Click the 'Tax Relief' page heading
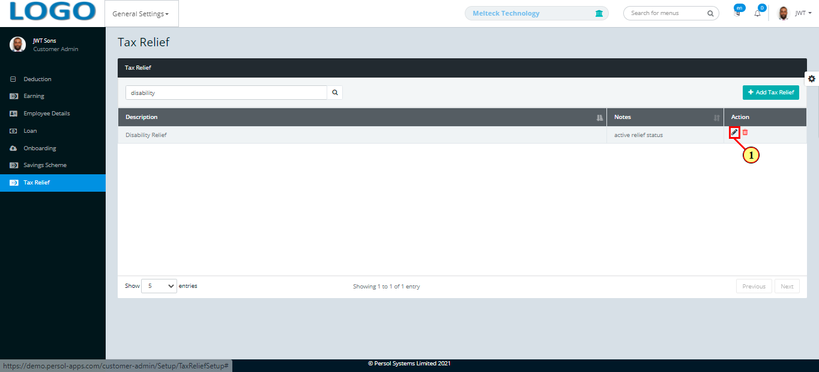The width and height of the screenshot is (819, 372). tap(144, 42)
